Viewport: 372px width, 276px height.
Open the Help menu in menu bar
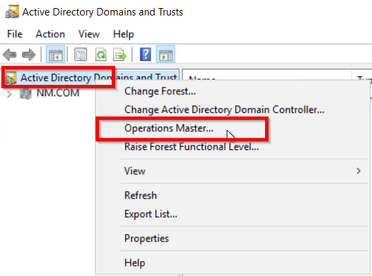[x=123, y=34]
